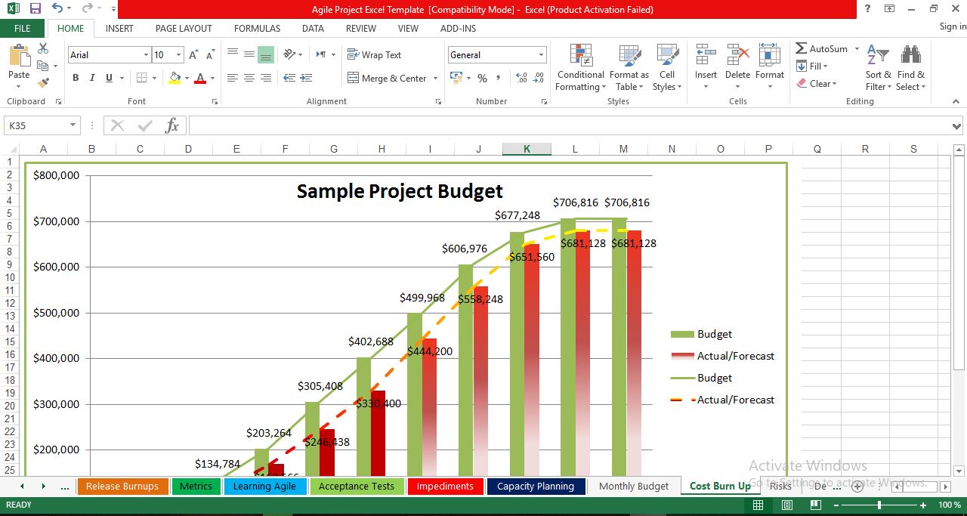Use Find & Select
This screenshot has width=967, height=516.
(910, 66)
